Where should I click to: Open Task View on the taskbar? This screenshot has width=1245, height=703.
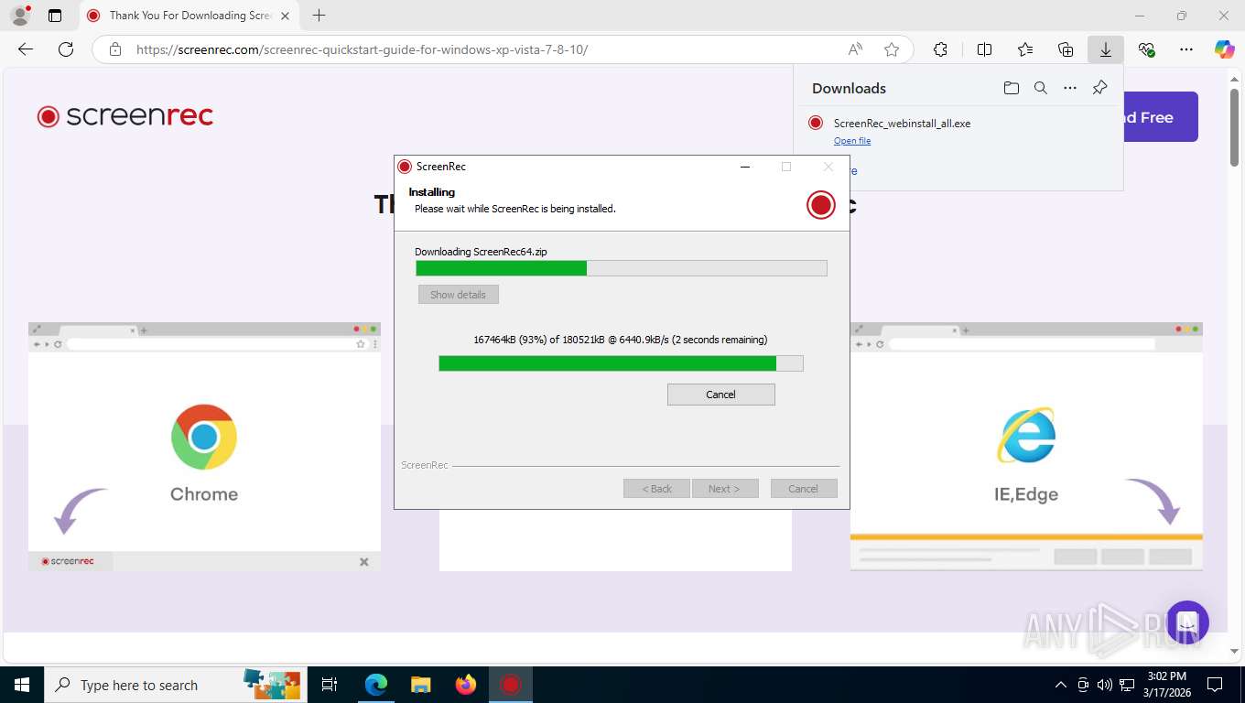(330, 685)
